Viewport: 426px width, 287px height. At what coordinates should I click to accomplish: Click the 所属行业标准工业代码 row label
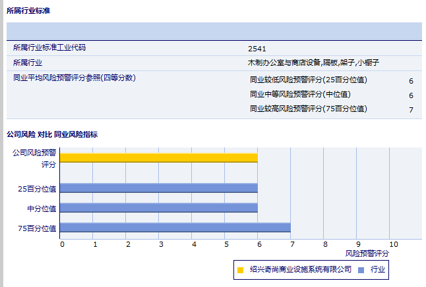[x=49, y=48]
